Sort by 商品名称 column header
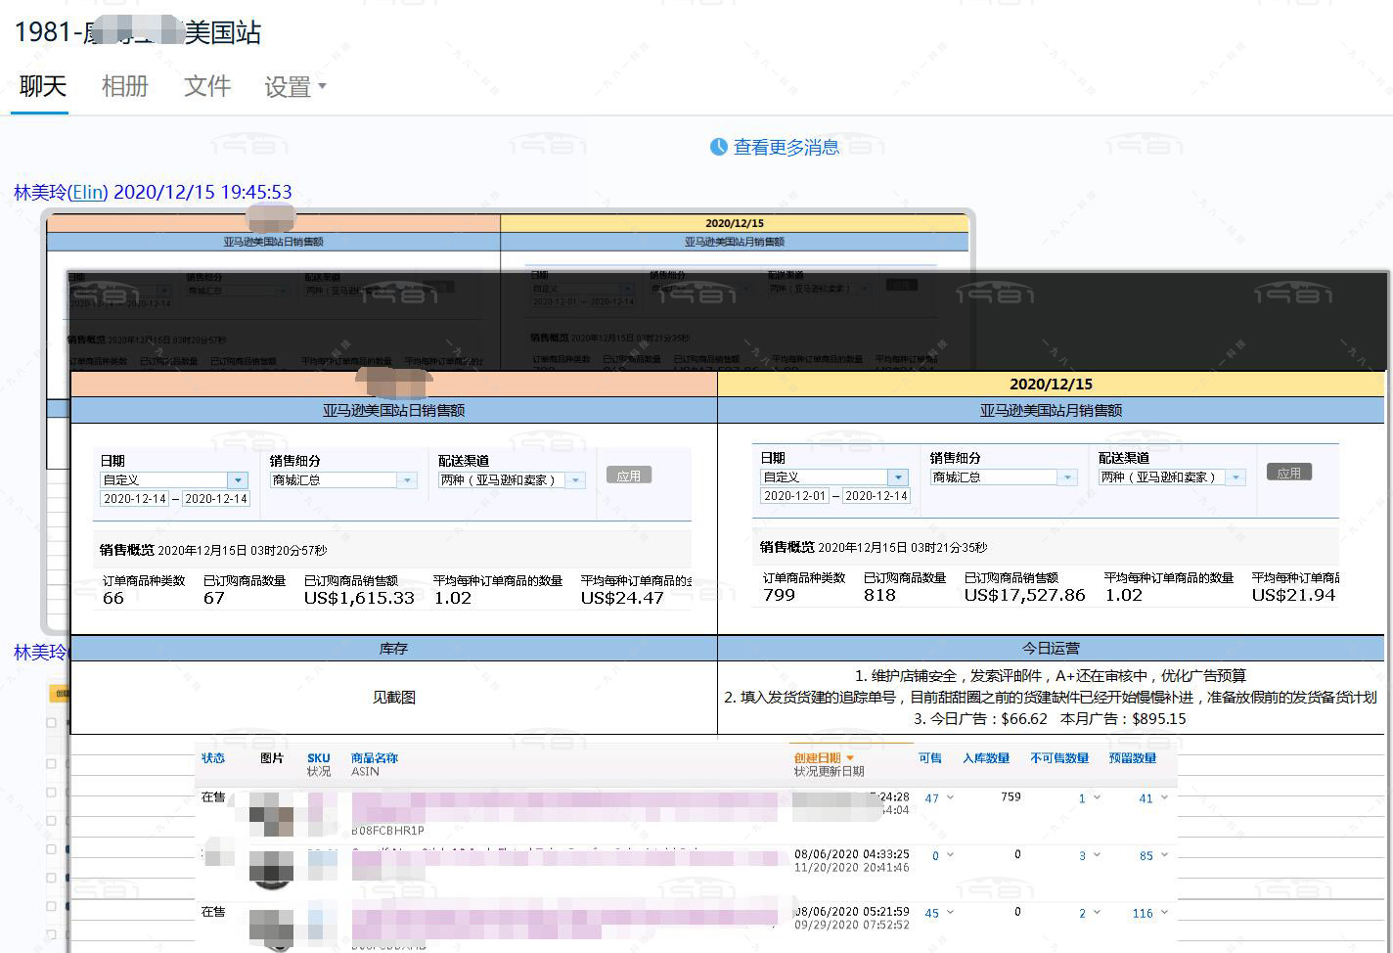This screenshot has height=953, width=1393. click(375, 758)
